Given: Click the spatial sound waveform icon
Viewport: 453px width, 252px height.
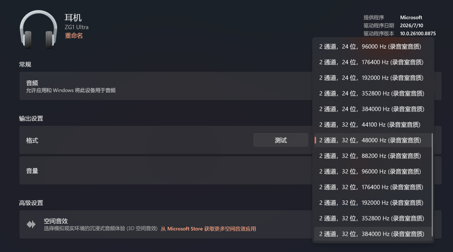Looking at the screenshot, I should pyautogui.click(x=31, y=224).
